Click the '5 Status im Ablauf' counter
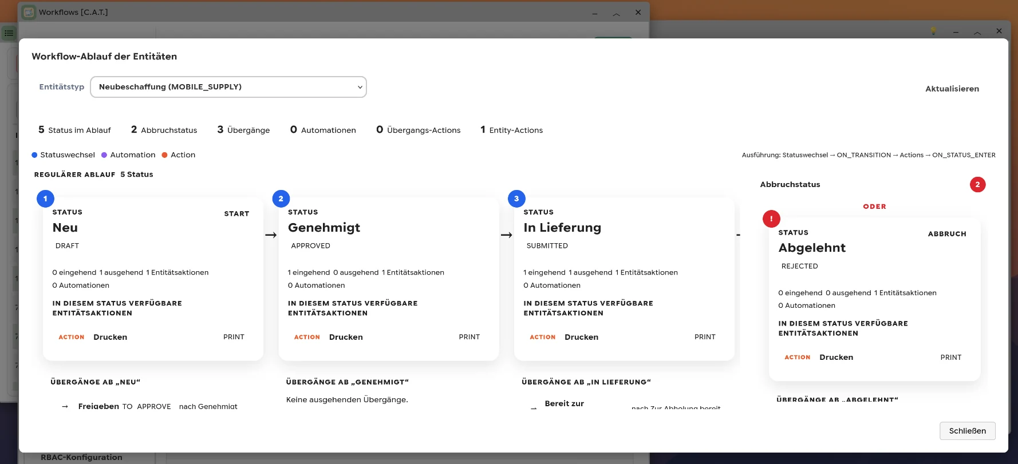This screenshot has width=1018, height=464. (74, 130)
